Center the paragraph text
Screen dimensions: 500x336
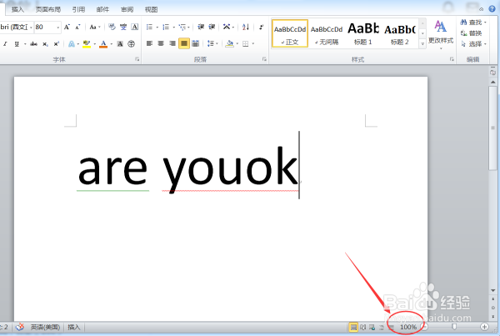(161, 43)
